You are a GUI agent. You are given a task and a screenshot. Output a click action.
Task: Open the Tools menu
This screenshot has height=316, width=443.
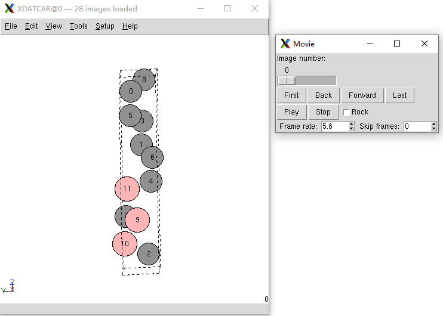coord(79,26)
